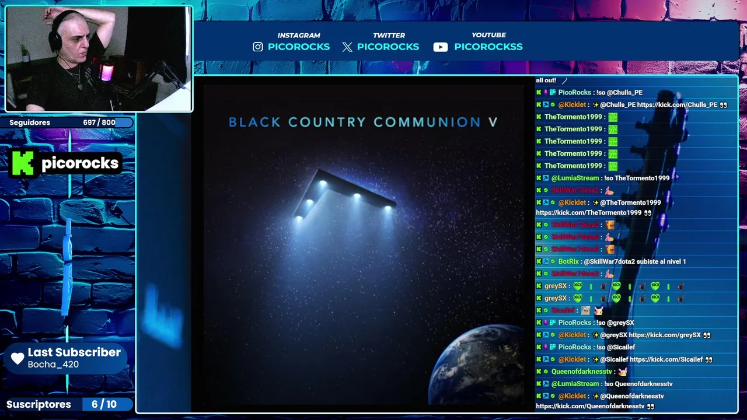Click the green 'Queenofdarknesstv' username in chat
Screen dimensions: 747x420
click(582, 372)
